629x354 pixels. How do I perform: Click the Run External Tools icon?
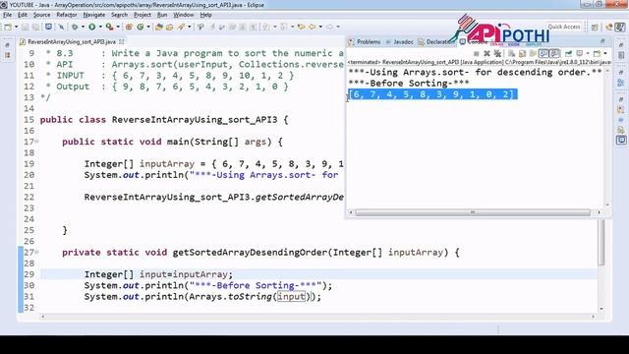pyautogui.click(x=109, y=27)
